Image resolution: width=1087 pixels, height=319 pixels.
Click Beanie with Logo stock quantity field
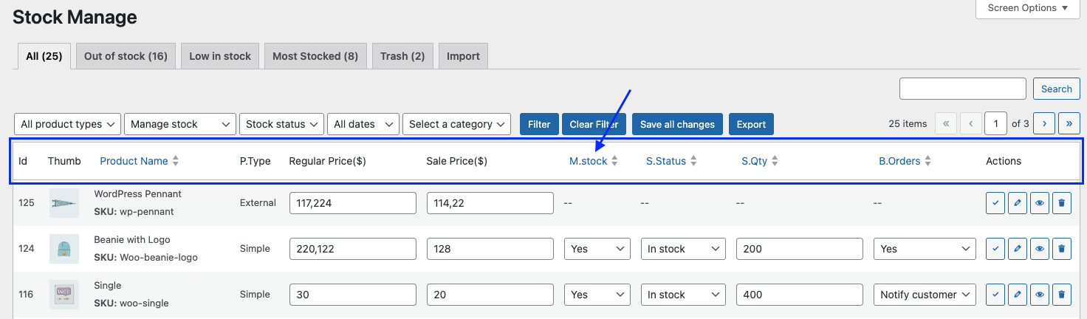pos(800,249)
